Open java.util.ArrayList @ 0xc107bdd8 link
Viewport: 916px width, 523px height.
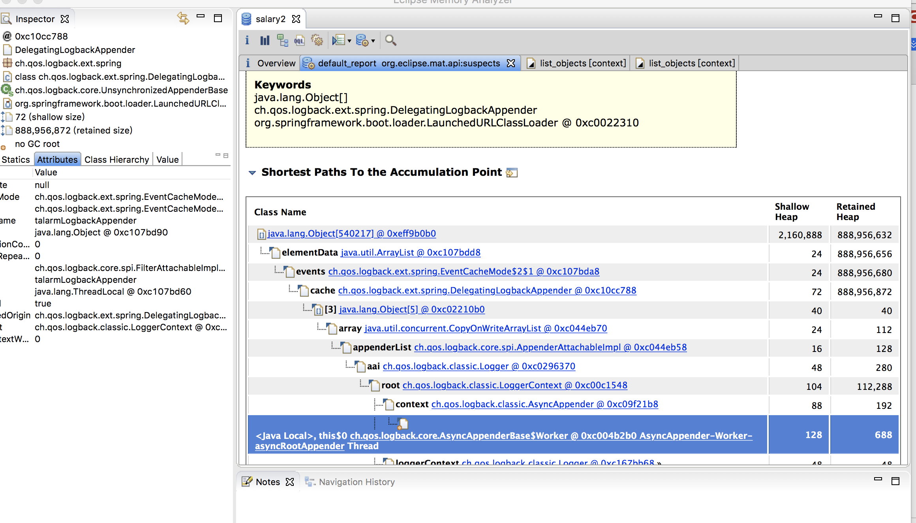[411, 252]
